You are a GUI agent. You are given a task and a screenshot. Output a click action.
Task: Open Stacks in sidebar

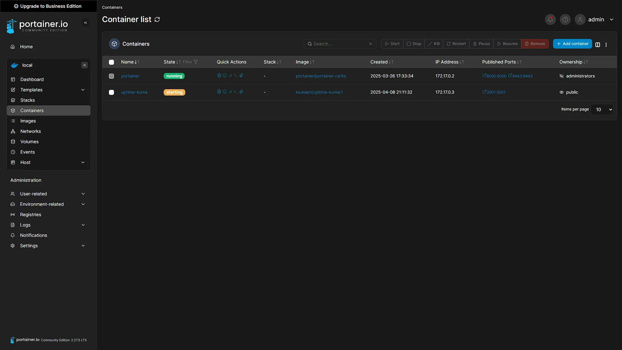pyautogui.click(x=49, y=100)
